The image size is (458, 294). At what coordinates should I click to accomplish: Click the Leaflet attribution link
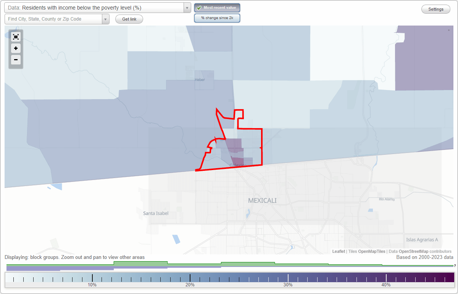coord(338,251)
